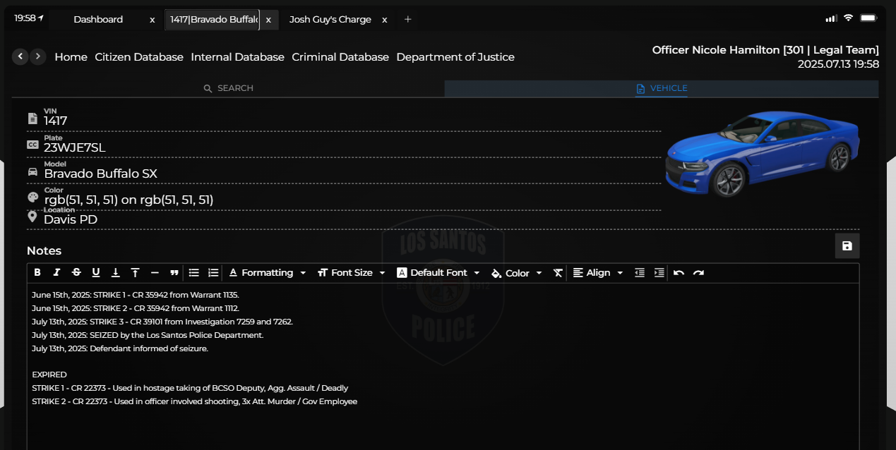This screenshot has width=896, height=450.
Task: Select the rgb(51, 51, 51) color value
Action: [129, 200]
